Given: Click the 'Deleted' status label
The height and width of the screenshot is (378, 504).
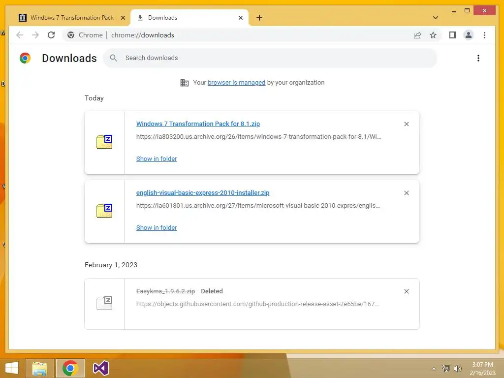Looking at the screenshot, I should pyautogui.click(x=212, y=291).
